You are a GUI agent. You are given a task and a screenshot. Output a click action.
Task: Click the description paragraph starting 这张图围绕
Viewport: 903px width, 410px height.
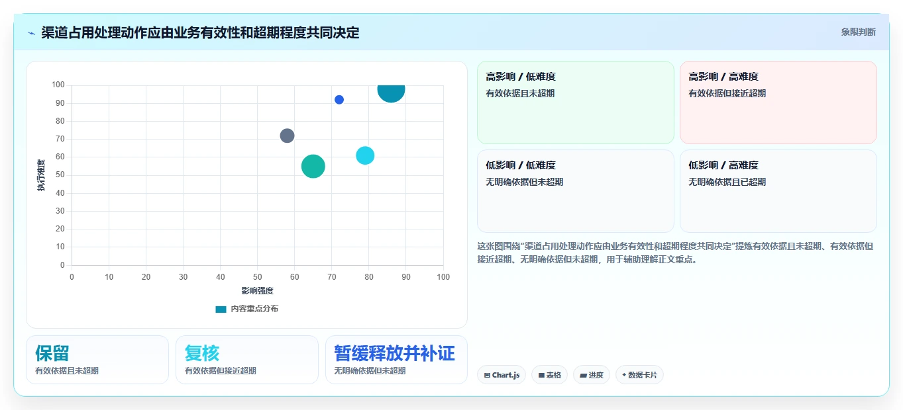coord(675,253)
